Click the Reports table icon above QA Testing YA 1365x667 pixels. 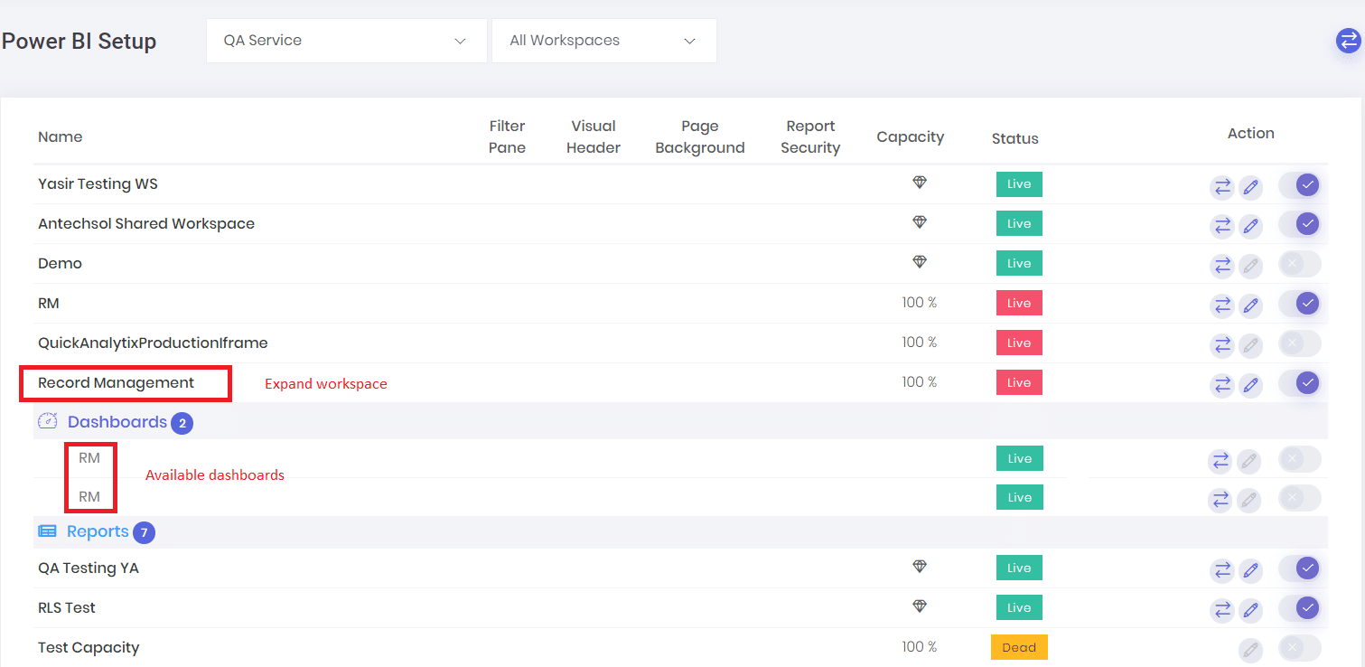pos(46,531)
